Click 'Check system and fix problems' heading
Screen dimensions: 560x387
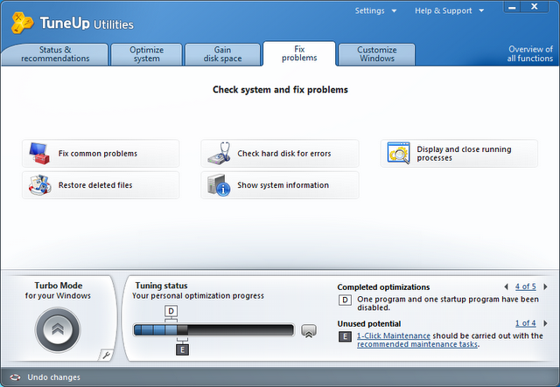[280, 89]
